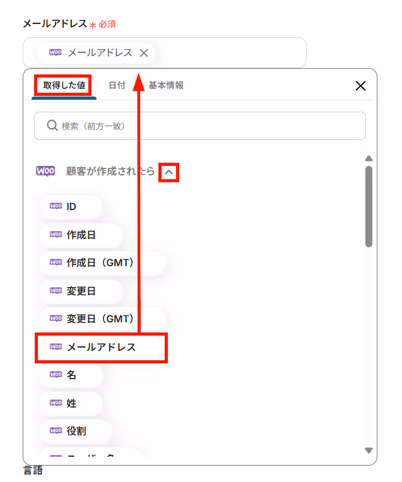Click the メールアドレス chip in the input field
Screen dimensions: 402x482
pyautogui.click(x=95, y=53)
